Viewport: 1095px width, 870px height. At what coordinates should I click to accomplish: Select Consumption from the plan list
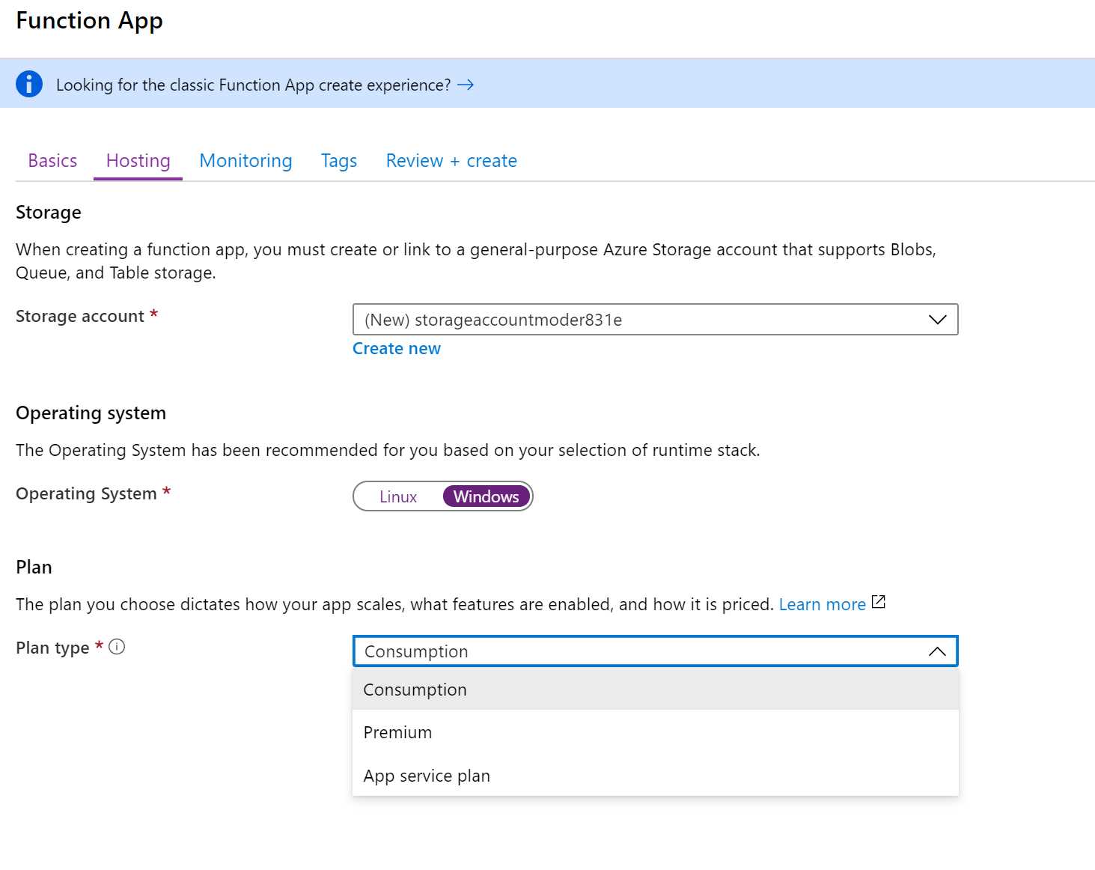(x=415, y=689)
